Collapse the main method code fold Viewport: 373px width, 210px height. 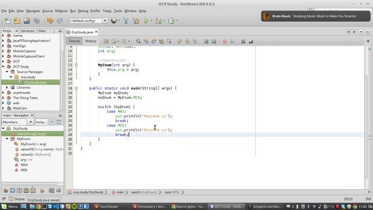(x=76, y=88)
